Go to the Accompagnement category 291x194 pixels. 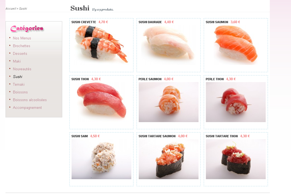[x=27, y=107]
